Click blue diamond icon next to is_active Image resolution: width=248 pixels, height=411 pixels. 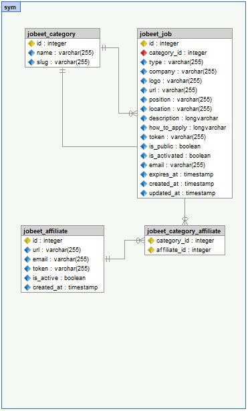tap(27, 278)
